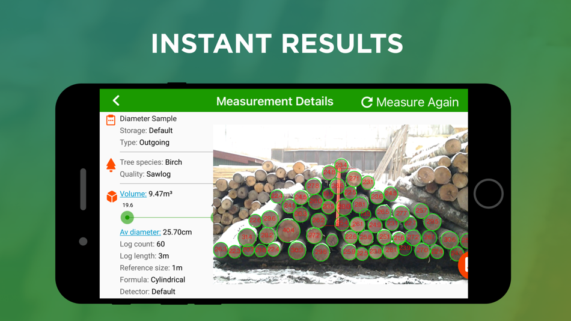Click the Formula: Cylindrical row
571x321 pixels.
pyautogui.click(x=152, y=280)
